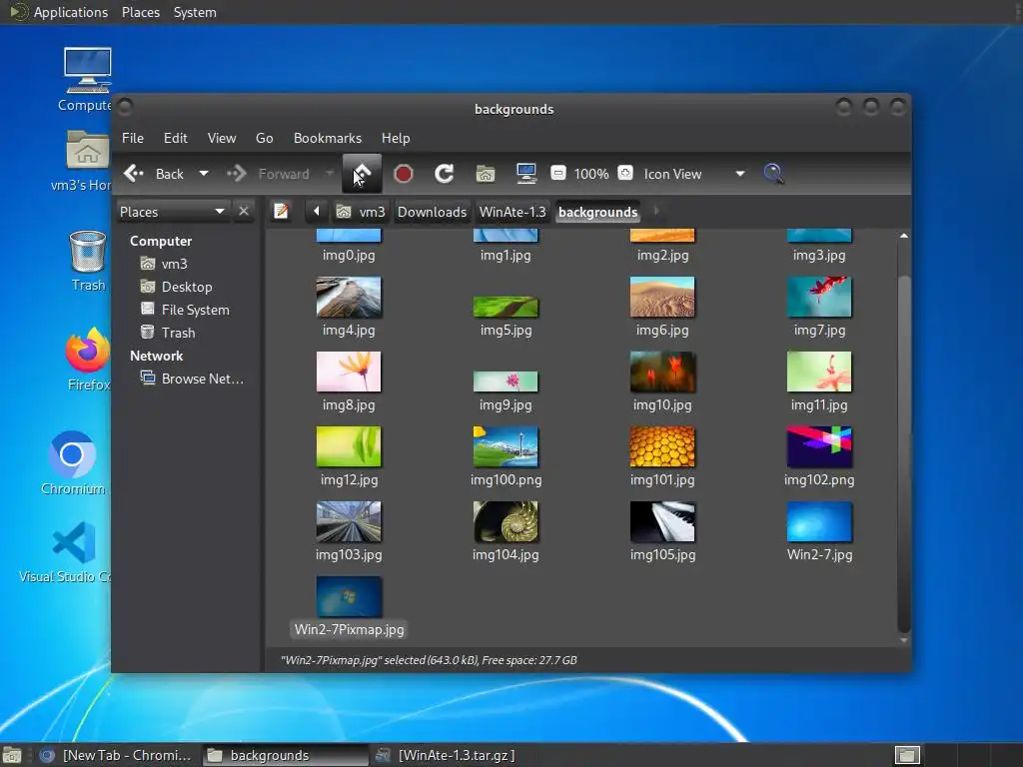Close the Places sidebar panel
Screen dimensions: 1023x767
point(244,212)
